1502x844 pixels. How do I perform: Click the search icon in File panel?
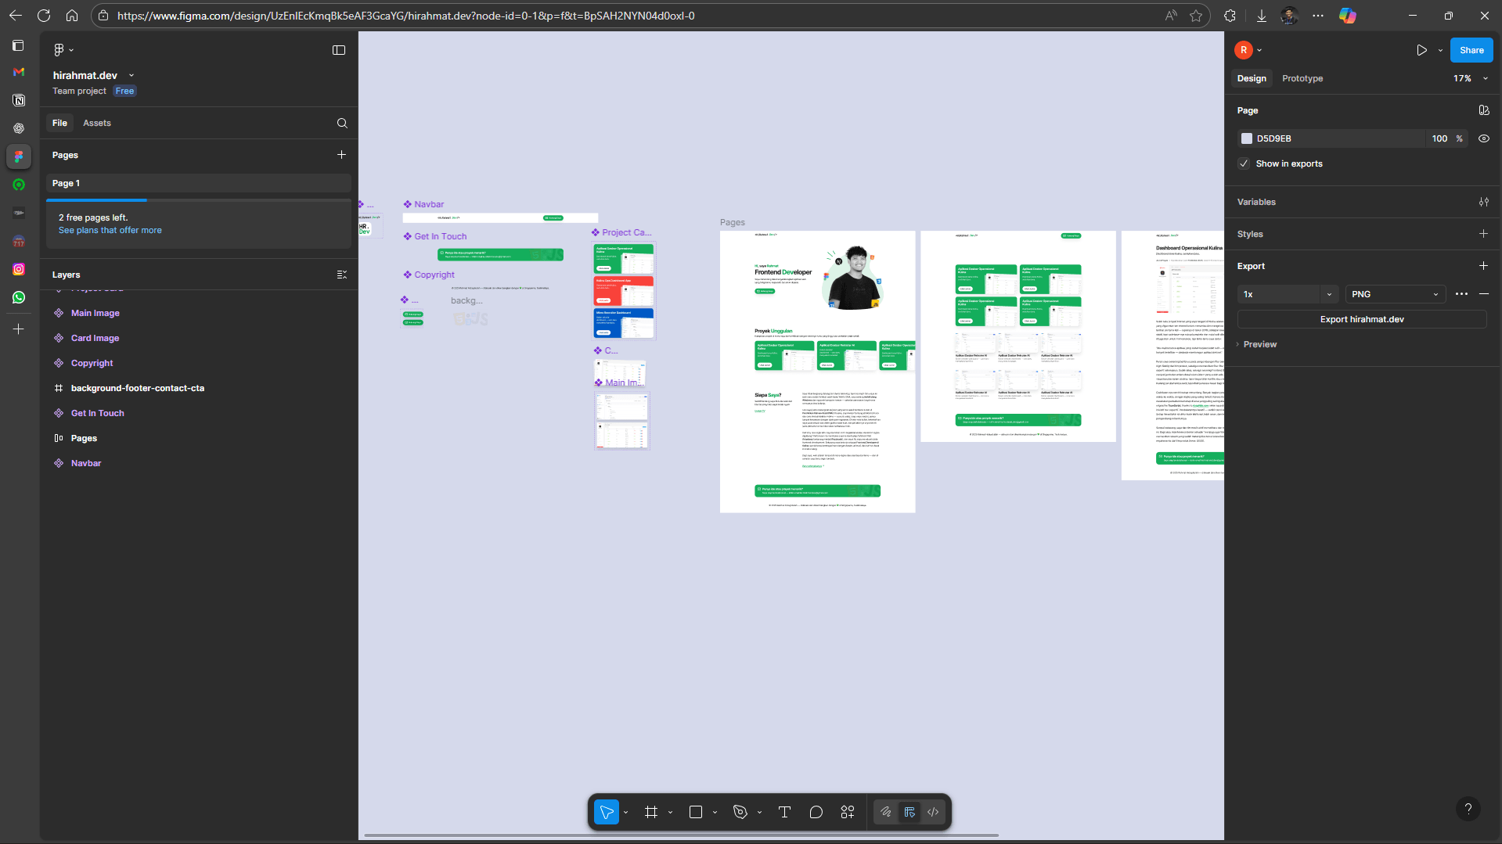(x=342, y=123)
